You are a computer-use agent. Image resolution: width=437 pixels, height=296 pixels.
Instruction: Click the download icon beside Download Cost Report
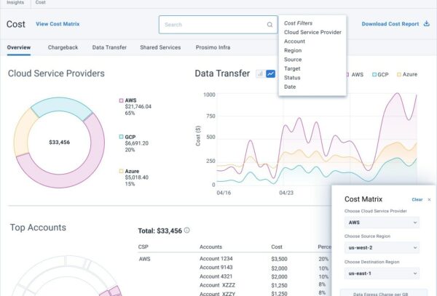[x=425, y=24]
